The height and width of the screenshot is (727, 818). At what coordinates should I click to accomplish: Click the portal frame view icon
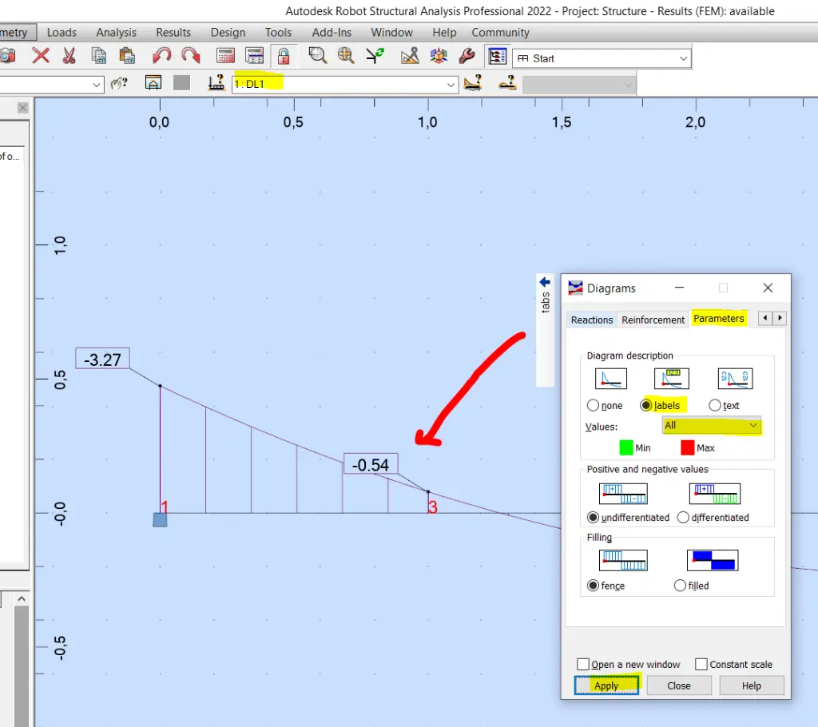[153, 82]
